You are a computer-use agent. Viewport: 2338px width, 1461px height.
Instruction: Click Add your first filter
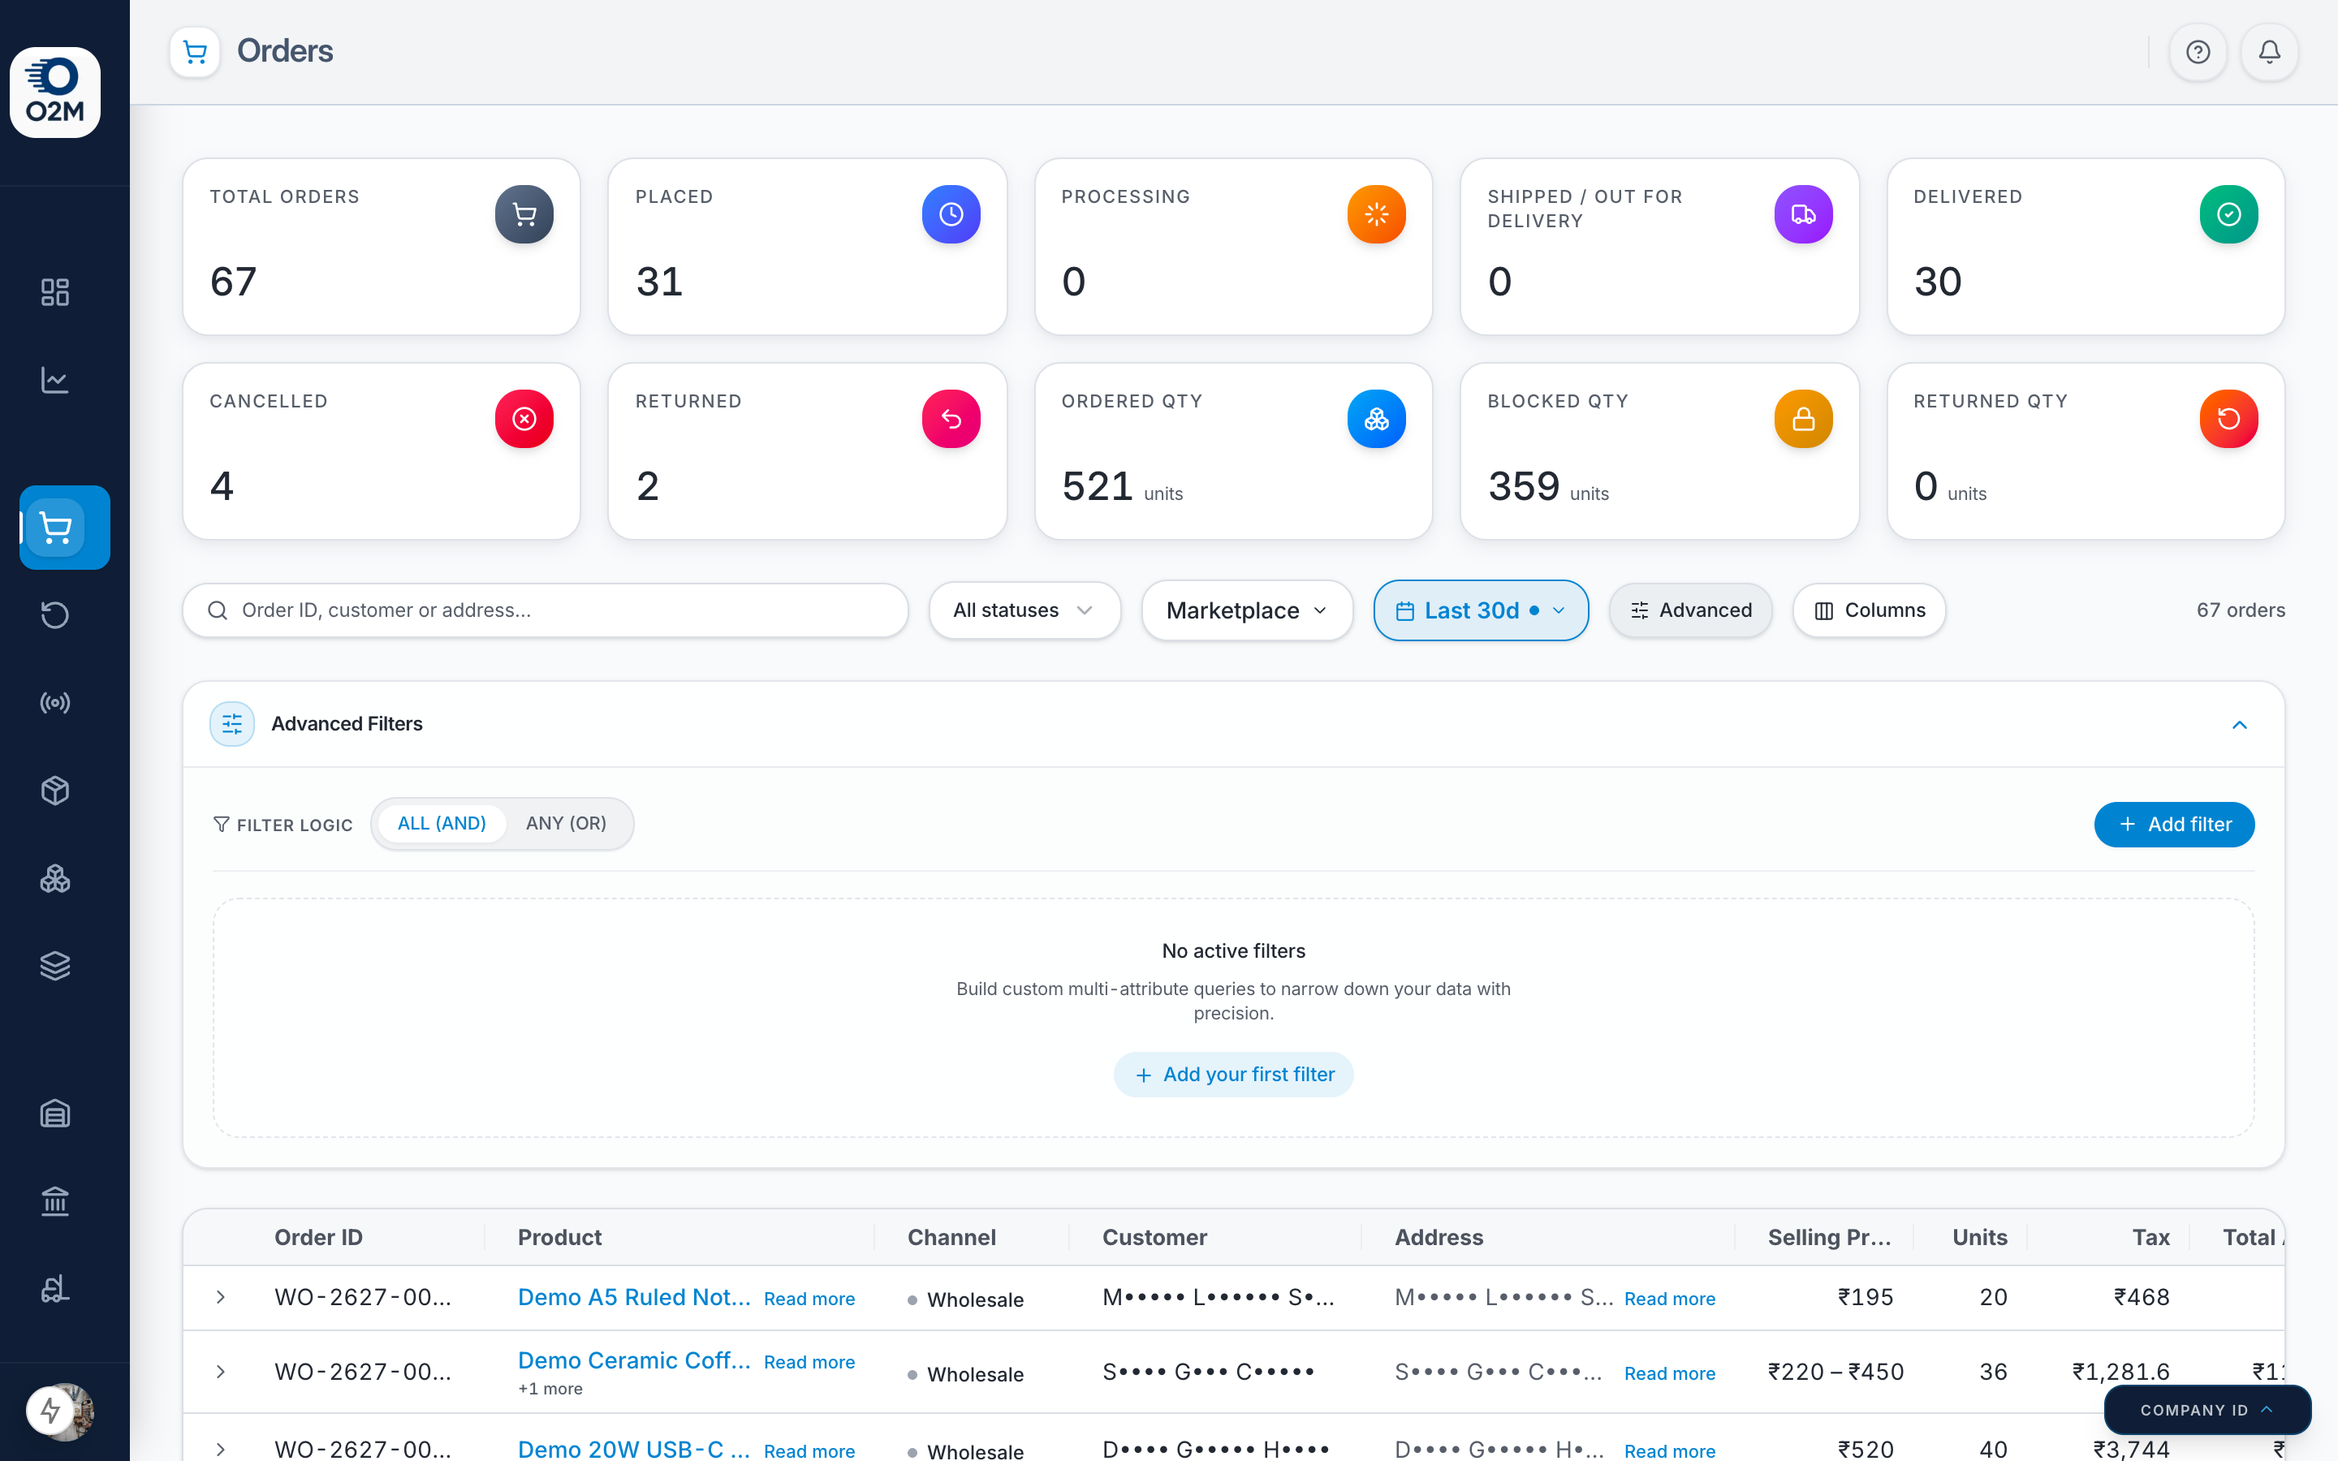[x=1234, y=1075]
